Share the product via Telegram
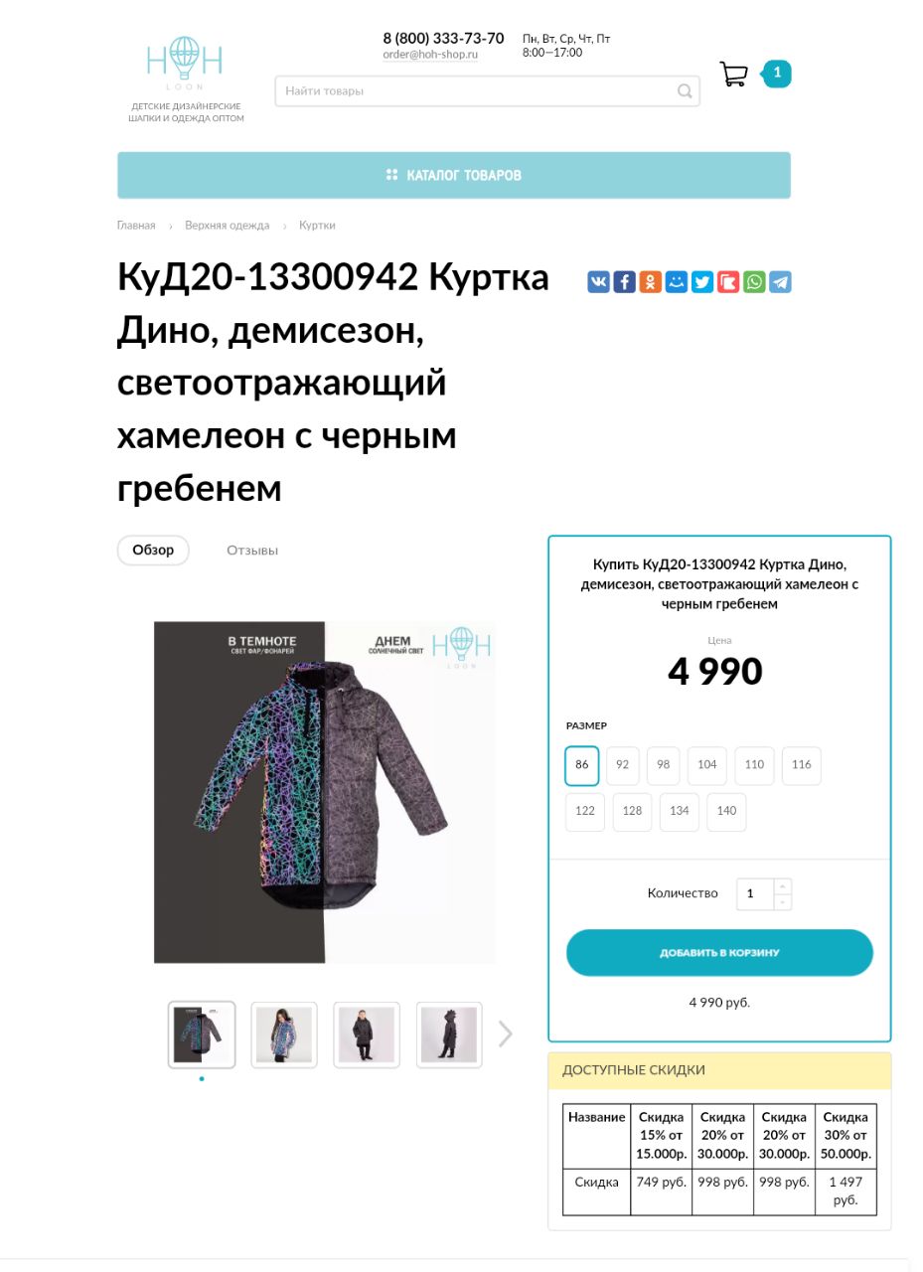The width and height of the screenshot is (923, 1272). coord(781,282)
